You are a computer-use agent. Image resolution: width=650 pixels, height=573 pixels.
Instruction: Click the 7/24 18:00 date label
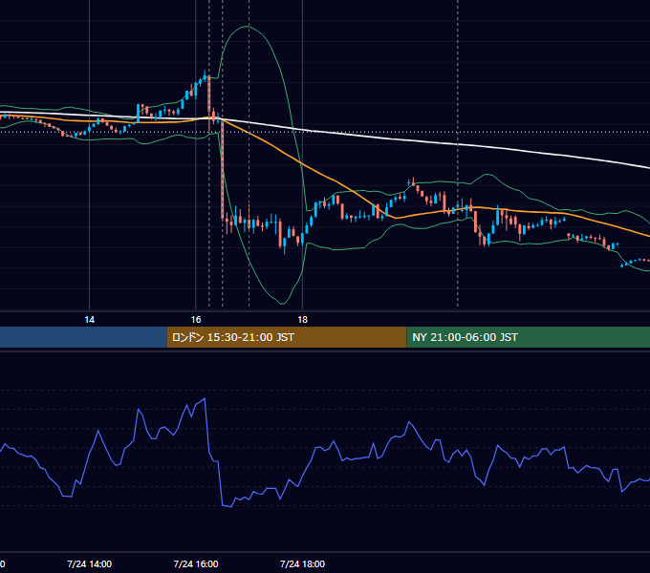pyautogui.click(x=302, y=563)
